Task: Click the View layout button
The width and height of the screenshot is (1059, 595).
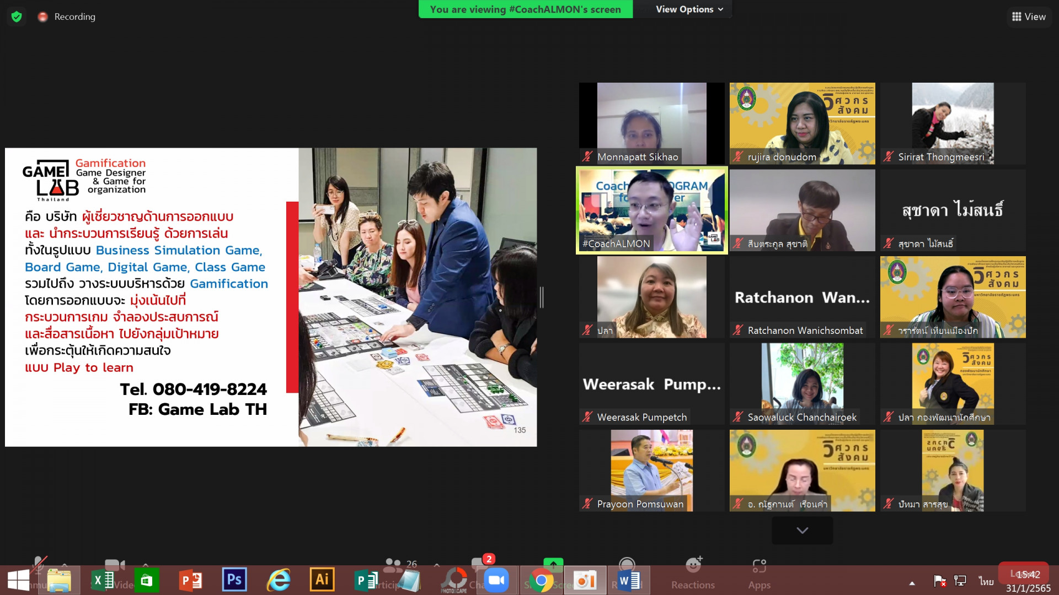Action: [1029, 17]
